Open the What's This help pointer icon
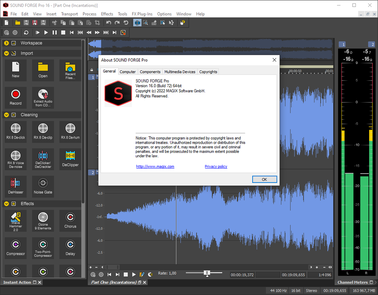Screen dimensions: 378x295 (183, 22)
